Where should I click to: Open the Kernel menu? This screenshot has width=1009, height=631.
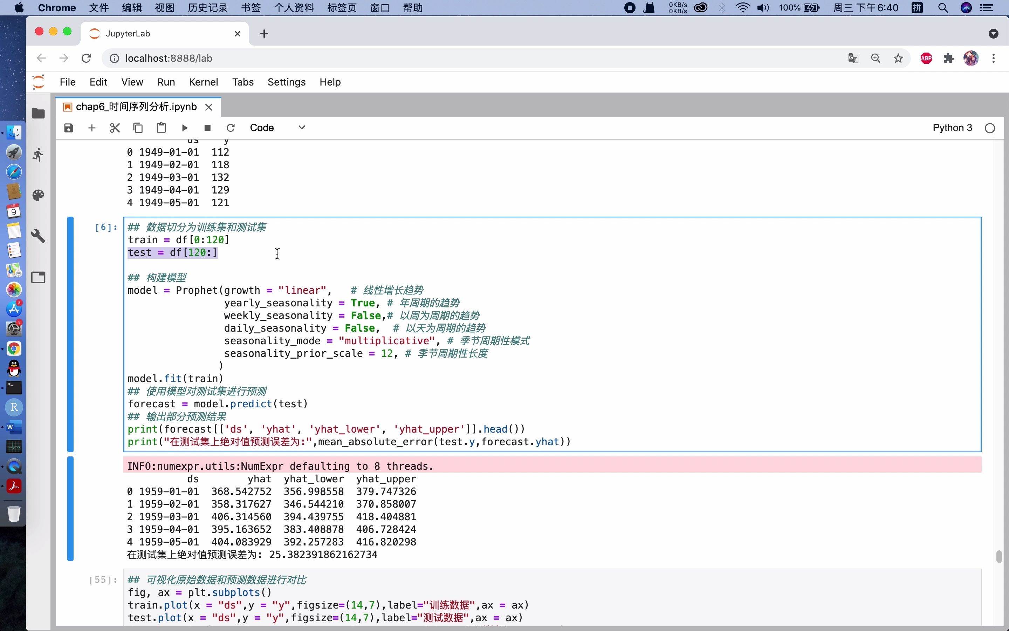[x=203, y=82]
